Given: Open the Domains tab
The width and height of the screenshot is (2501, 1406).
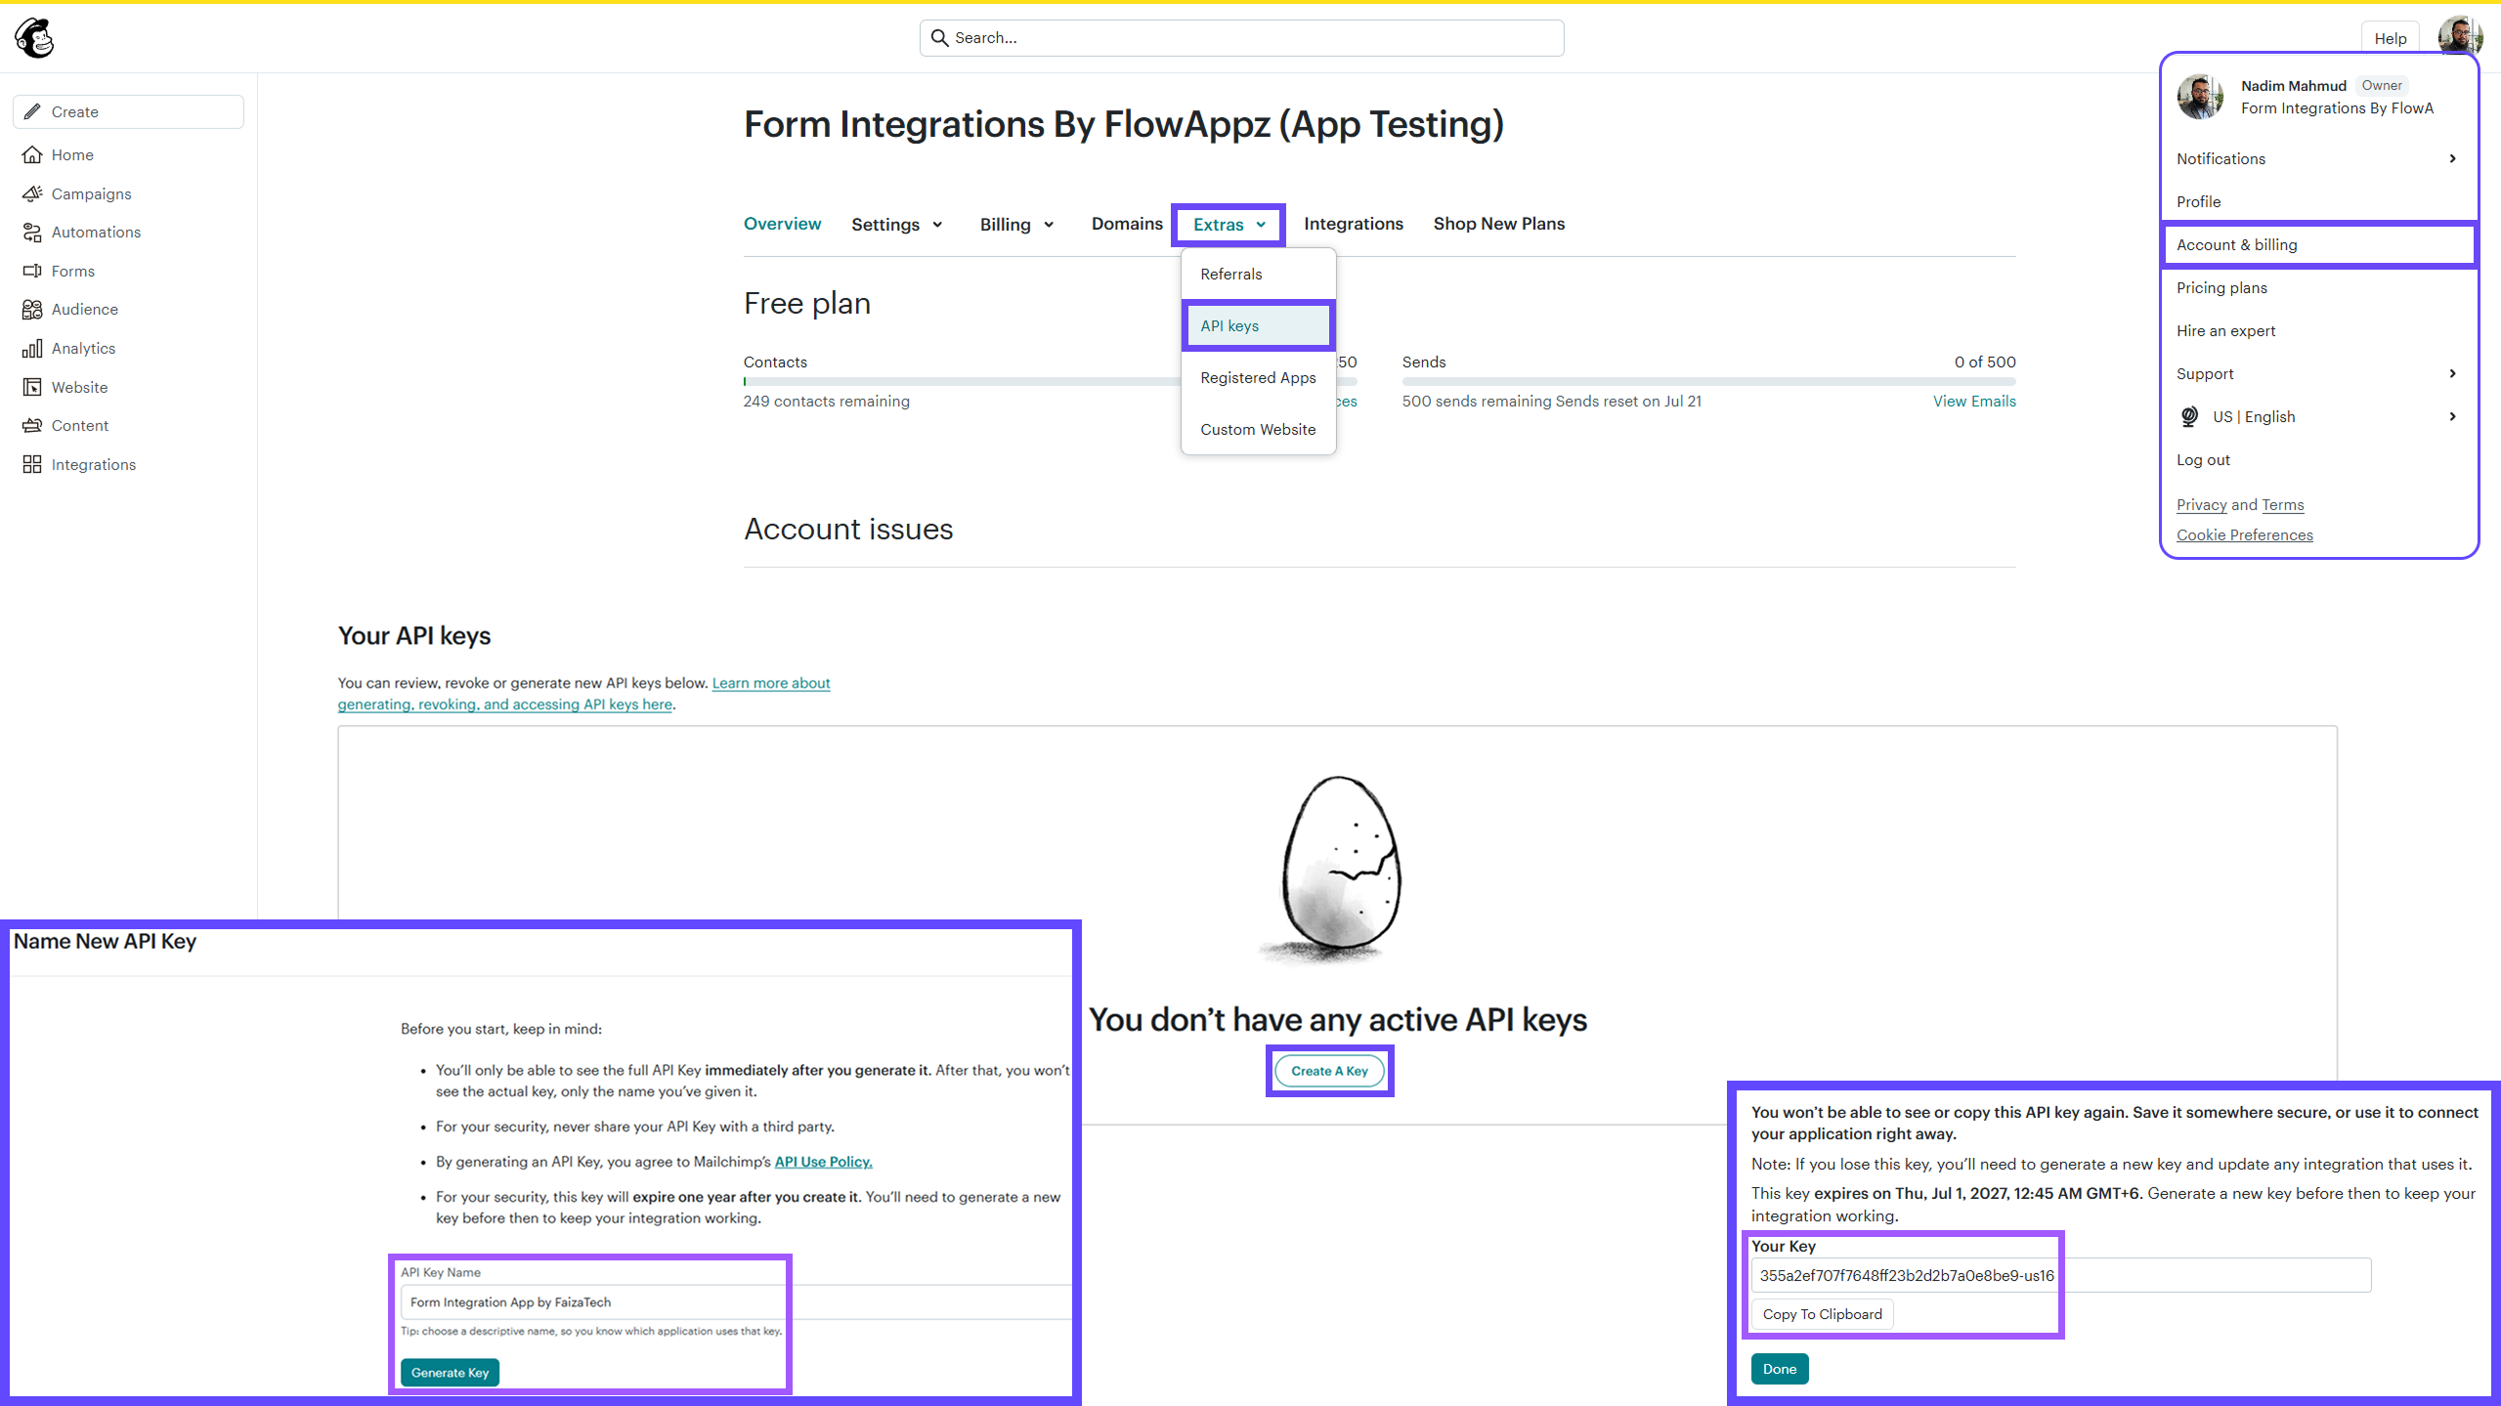Looking at the screenshot, I should click(1127, 224).
